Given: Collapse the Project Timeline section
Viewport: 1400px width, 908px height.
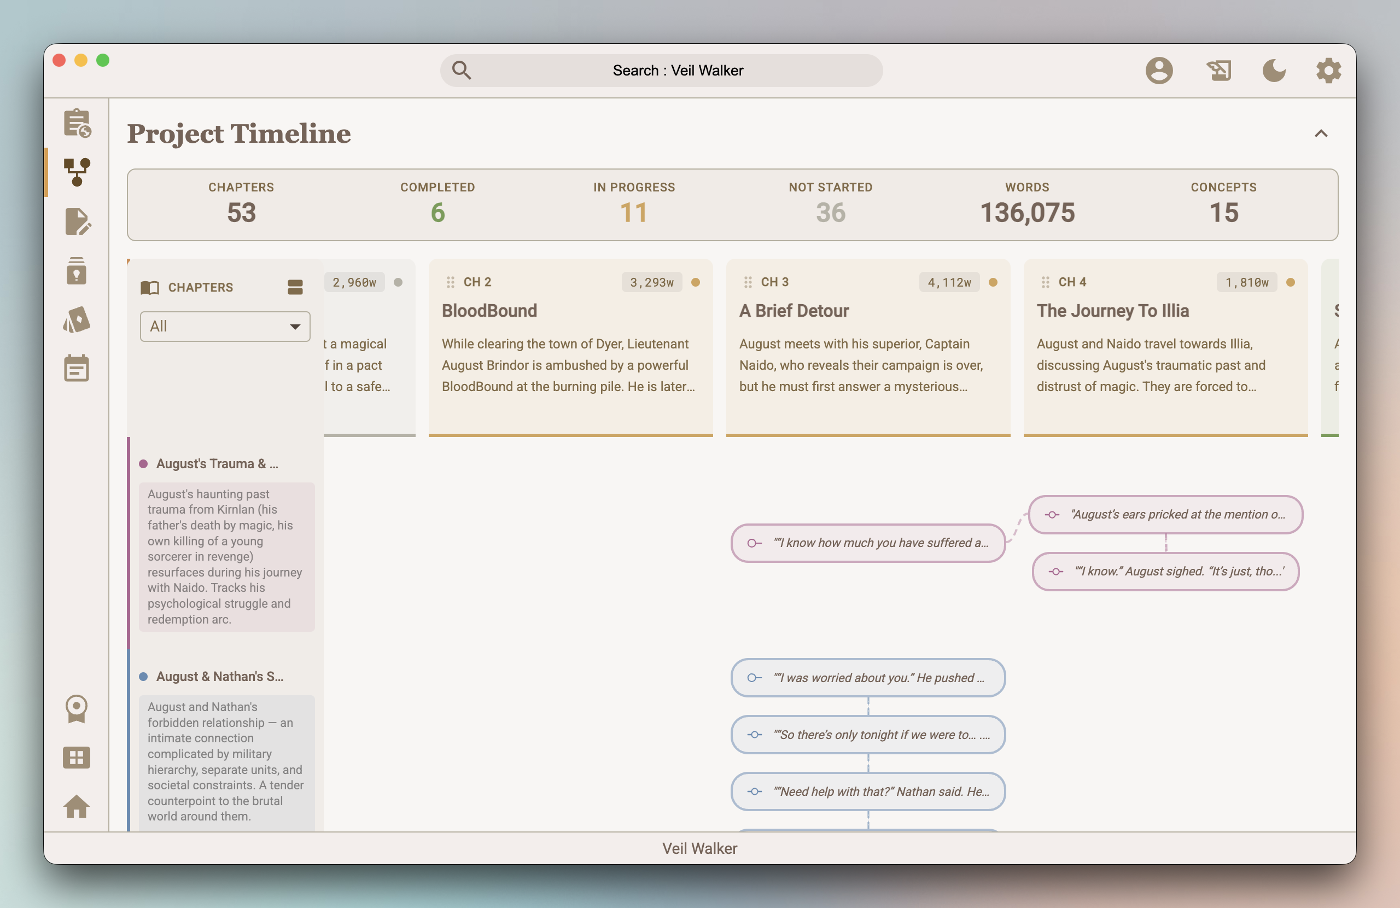Looking at the screenshot, I should tap(1321, 133).
